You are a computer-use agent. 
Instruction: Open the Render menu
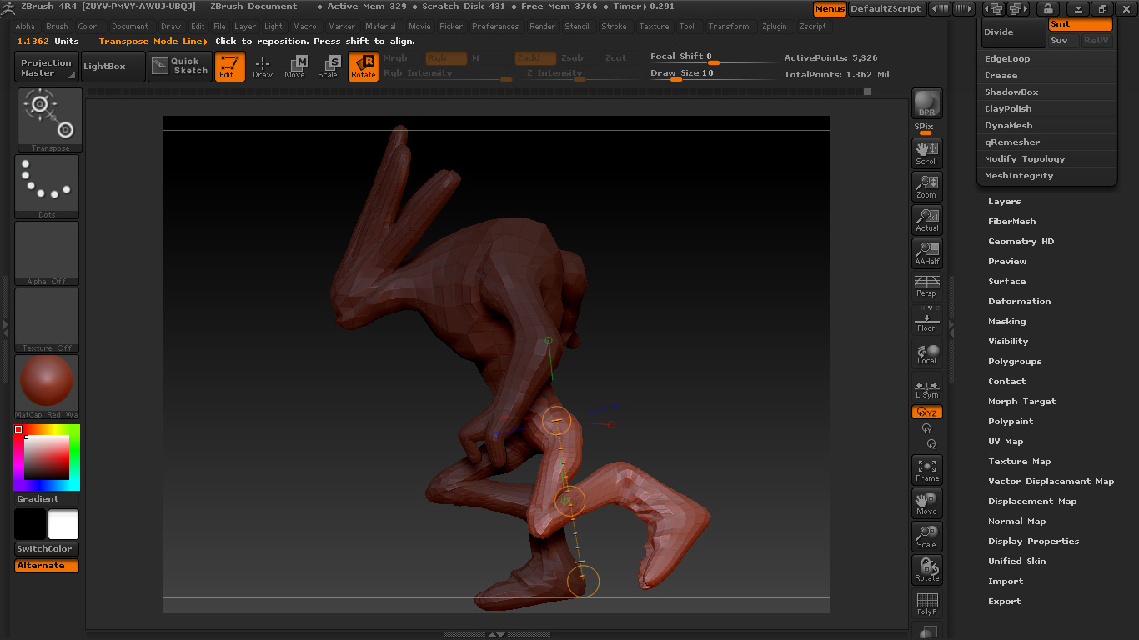pyautogui.click(x=542, y=27)
